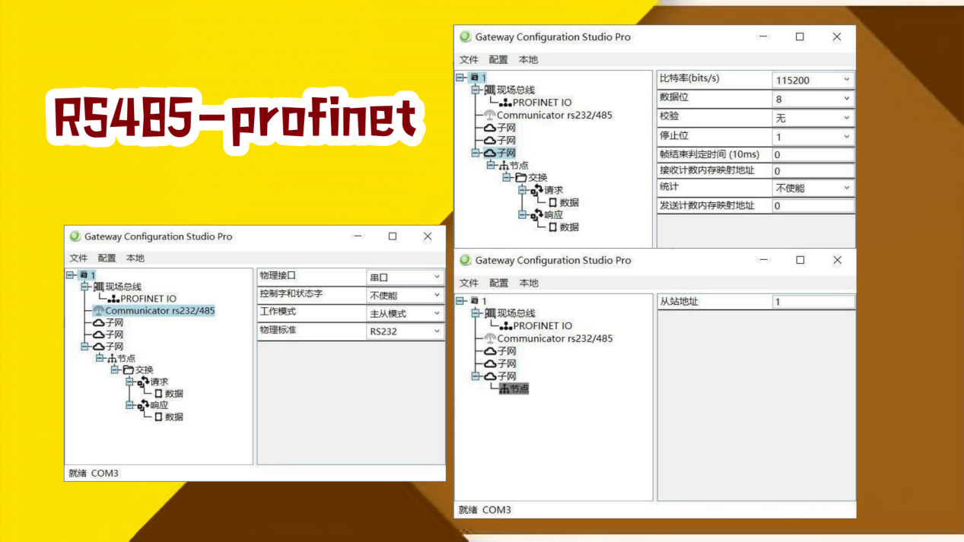Collapse 响应 branch in upper-right window
The width and height of the screenshot is (964, 542).
[523, 214]
